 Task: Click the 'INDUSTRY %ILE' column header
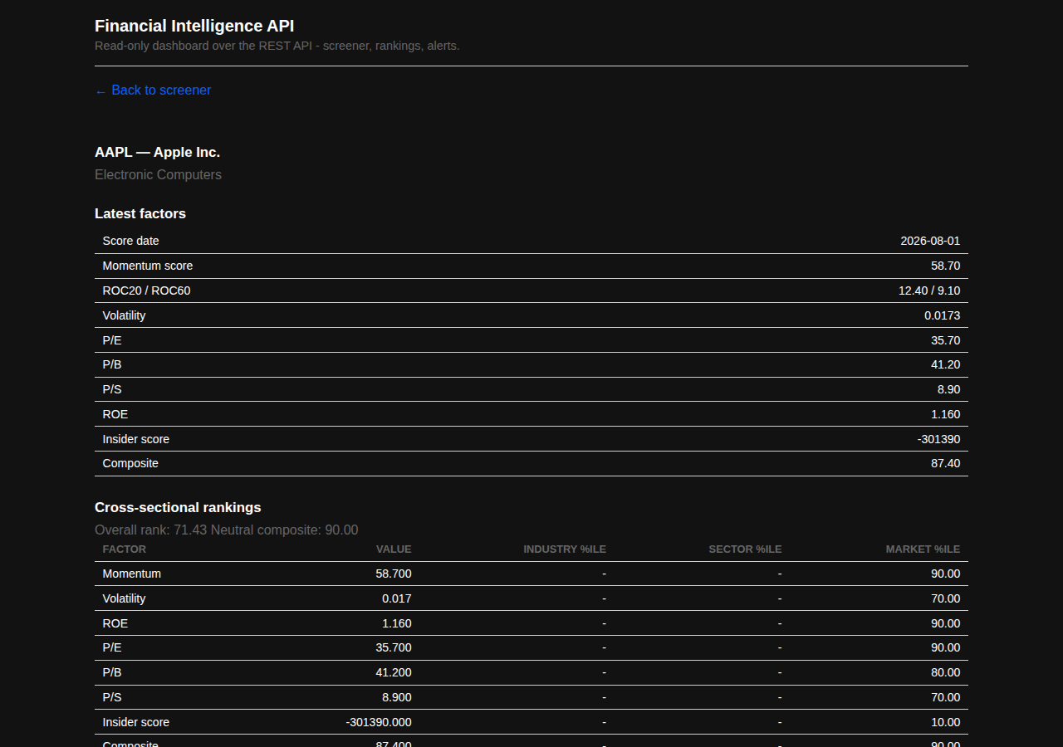point(565,549)
